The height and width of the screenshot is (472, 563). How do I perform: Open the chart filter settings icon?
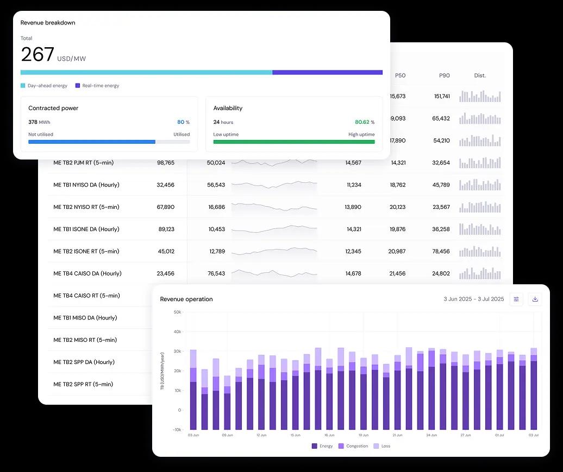pos(516,299)
